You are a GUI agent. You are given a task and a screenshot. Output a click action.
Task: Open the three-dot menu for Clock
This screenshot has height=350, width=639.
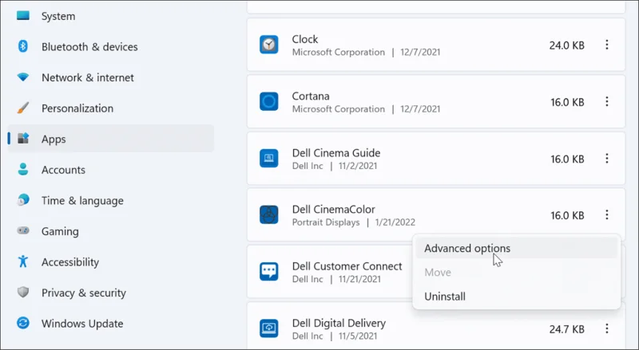[x=607, y=45]
